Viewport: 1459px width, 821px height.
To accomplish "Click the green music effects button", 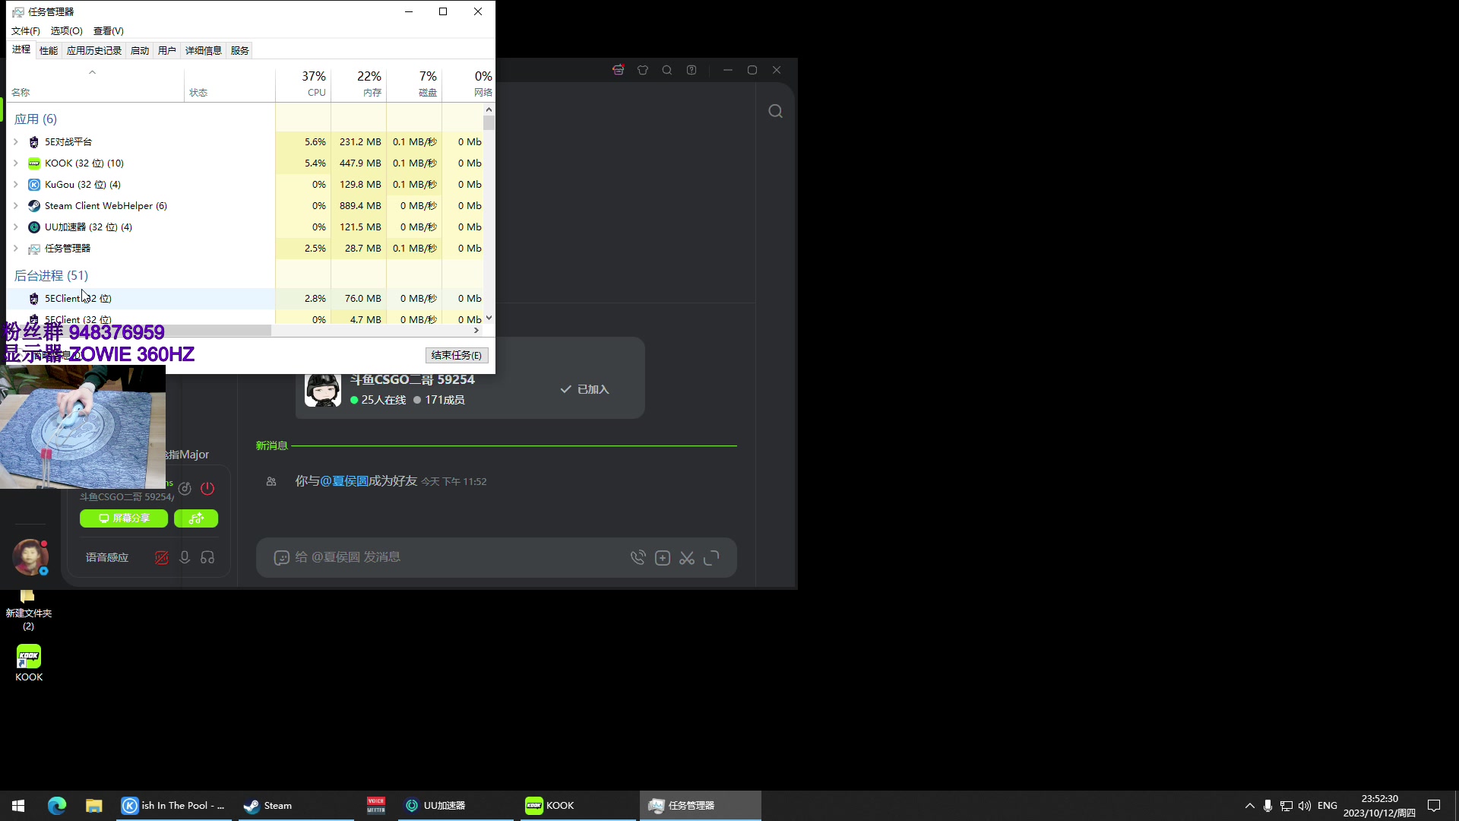I will click(x=196, y=518).
